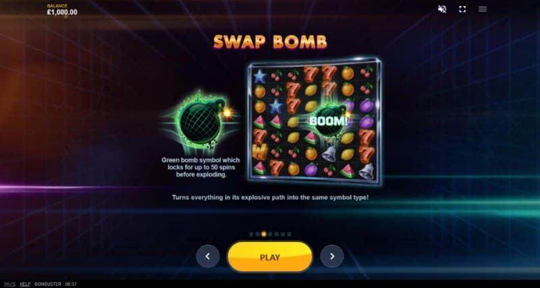Advance to the next info slide
The image size is (540, 288).
click(332, 256)
